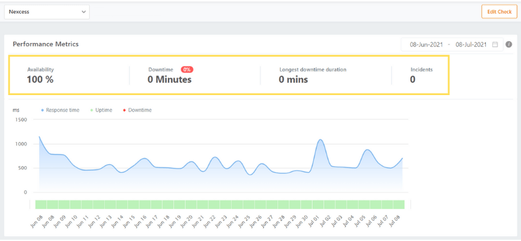Viewport: 521px width, 241px height.
Task: Click the info icon beside the date range
Action: 509,44
